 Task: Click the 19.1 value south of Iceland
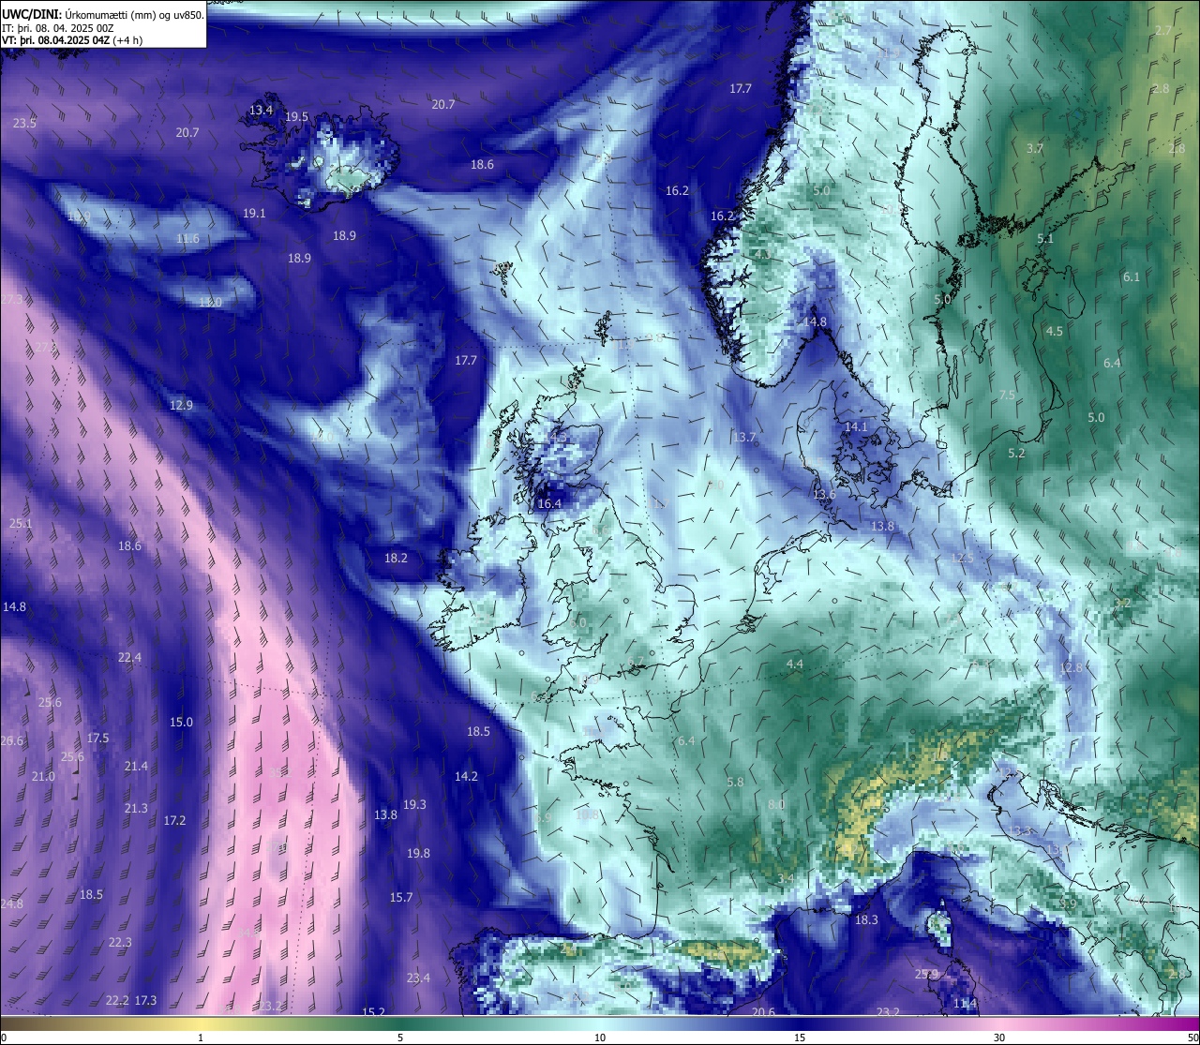pos(254,213)
